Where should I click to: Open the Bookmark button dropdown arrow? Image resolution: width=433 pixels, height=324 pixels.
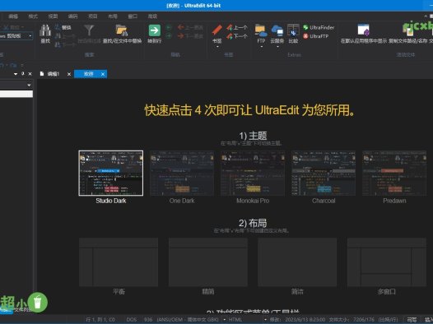pos(217,47)
